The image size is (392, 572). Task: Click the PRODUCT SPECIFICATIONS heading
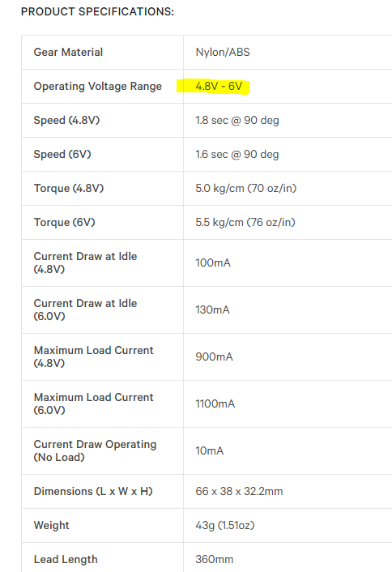[97, 11]
